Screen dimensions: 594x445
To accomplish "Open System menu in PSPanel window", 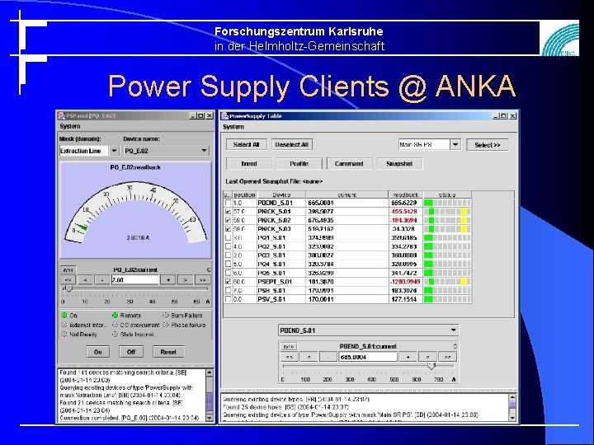I will coord(69,126).
